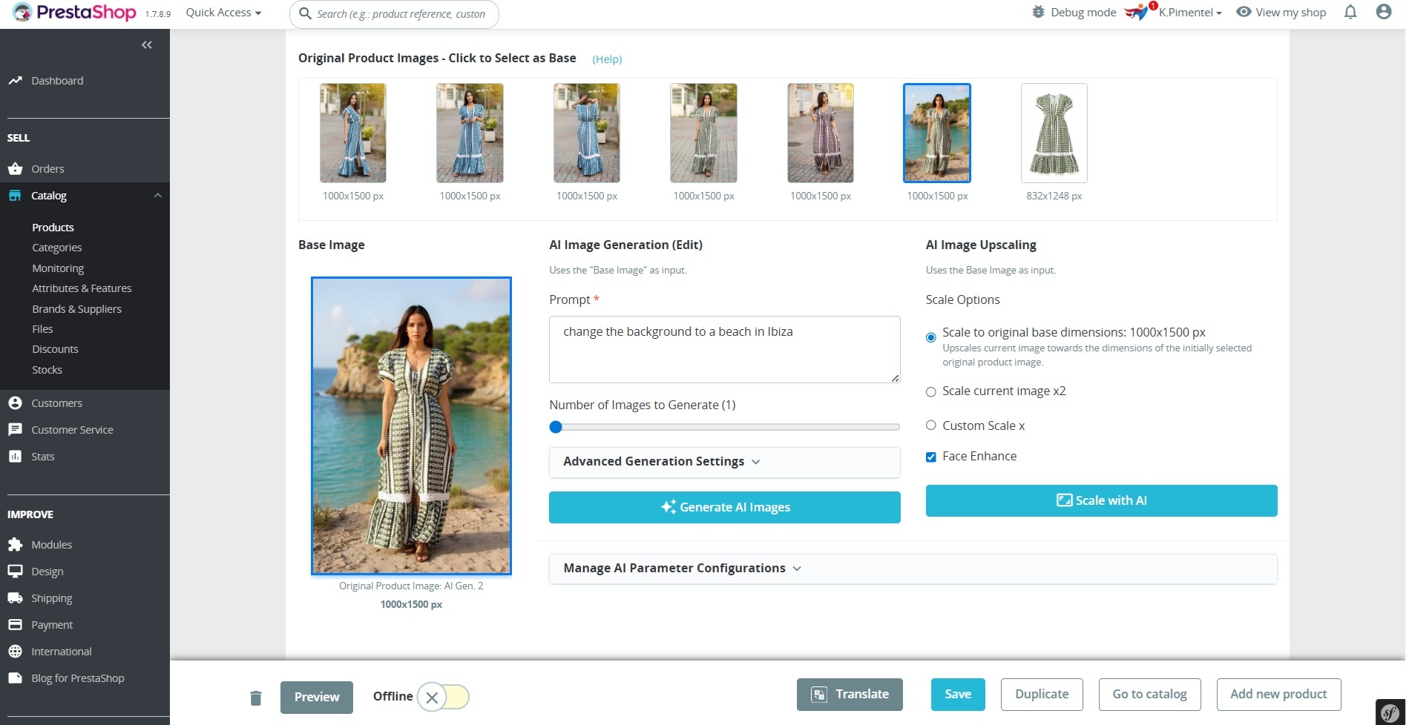Open Attributes & Features menu item

(82, 288)
